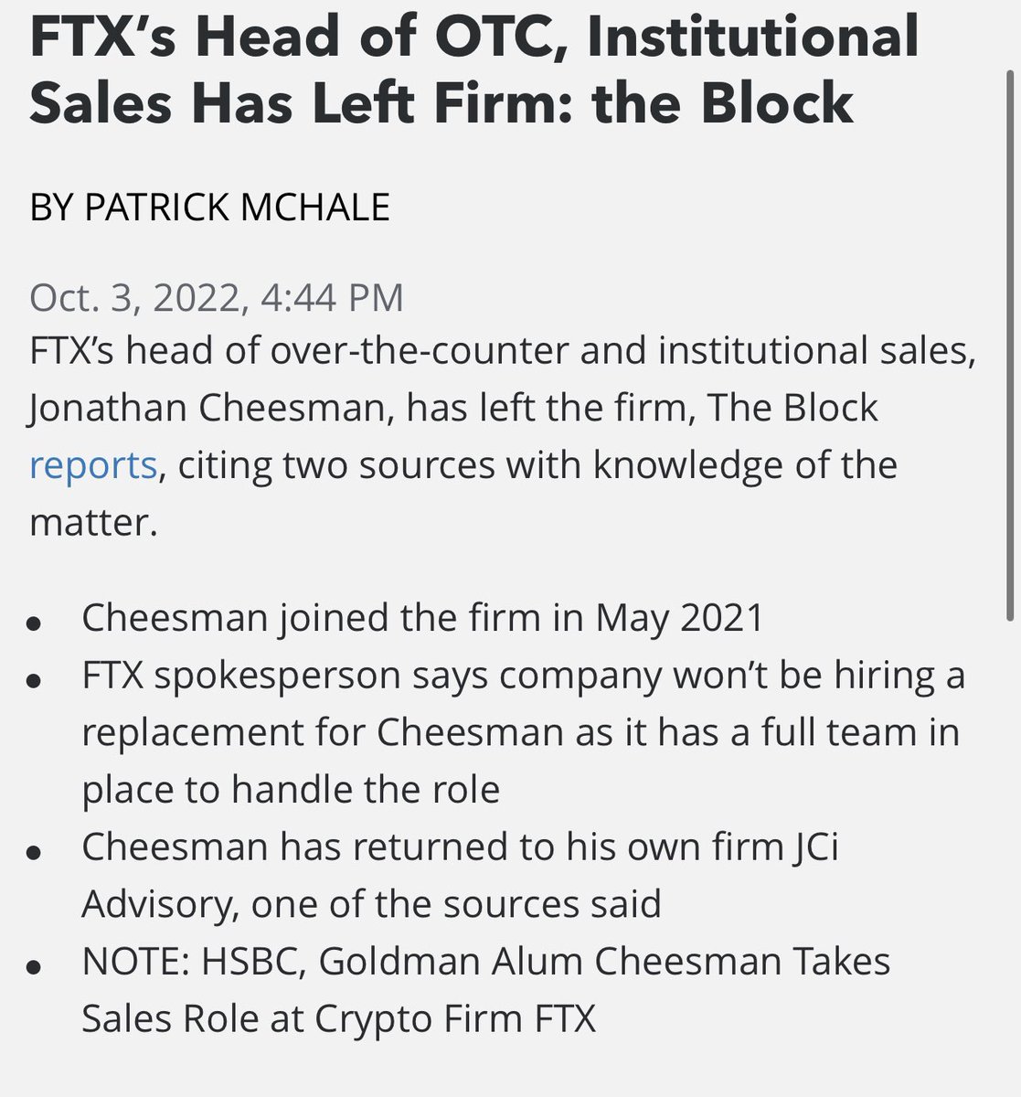The height and width of the screenshot is (1097, 1021).
Task: Click the bullet dot beside "Cheesman has returned"
Action: [35, 852]
